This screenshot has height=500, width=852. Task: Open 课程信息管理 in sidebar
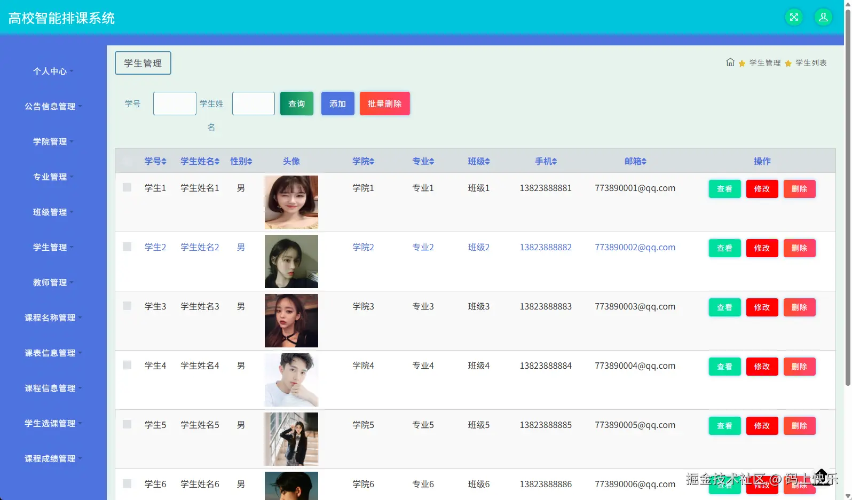(53, 388)
